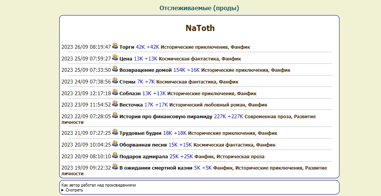This screenshot has height=196, width=381.
Task: Click the date 2023 23/09 11:54:52
Action: 86,105
